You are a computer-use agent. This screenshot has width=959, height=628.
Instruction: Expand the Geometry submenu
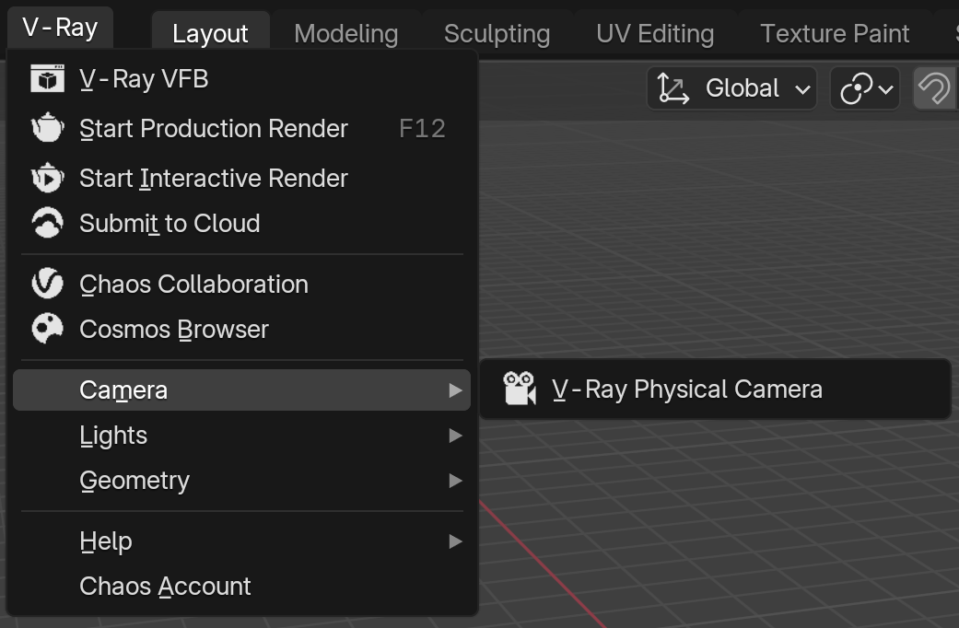coord(241,481)
